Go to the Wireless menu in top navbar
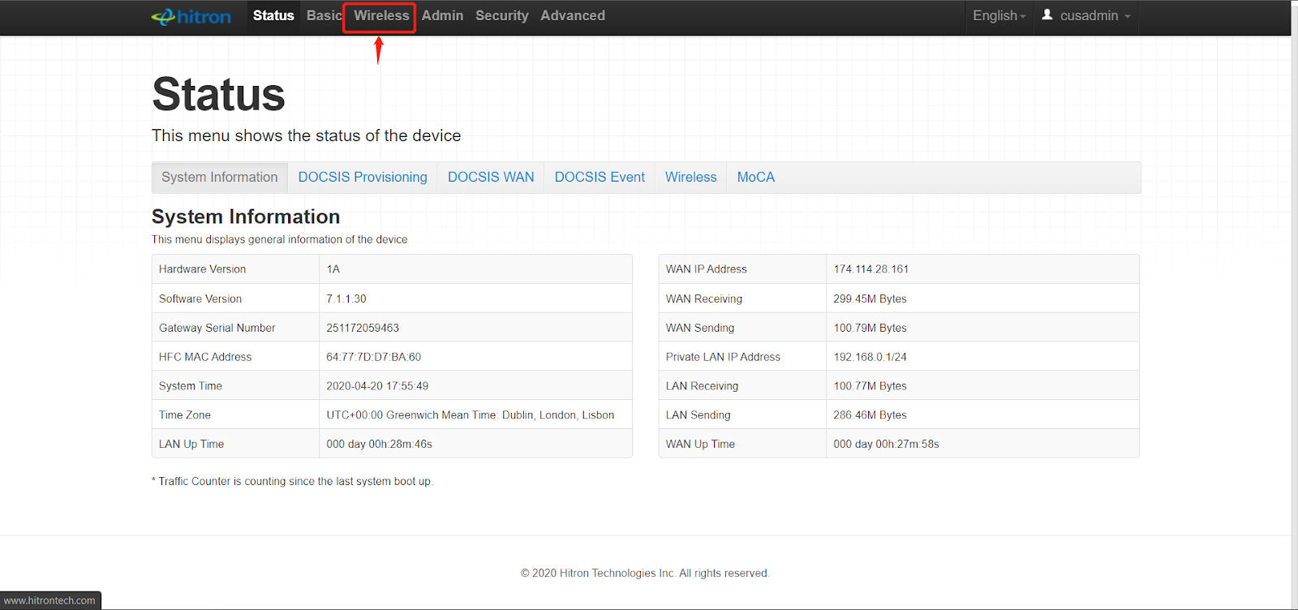Viewport: 1298px width, 610px height. (x=381, y=15)
